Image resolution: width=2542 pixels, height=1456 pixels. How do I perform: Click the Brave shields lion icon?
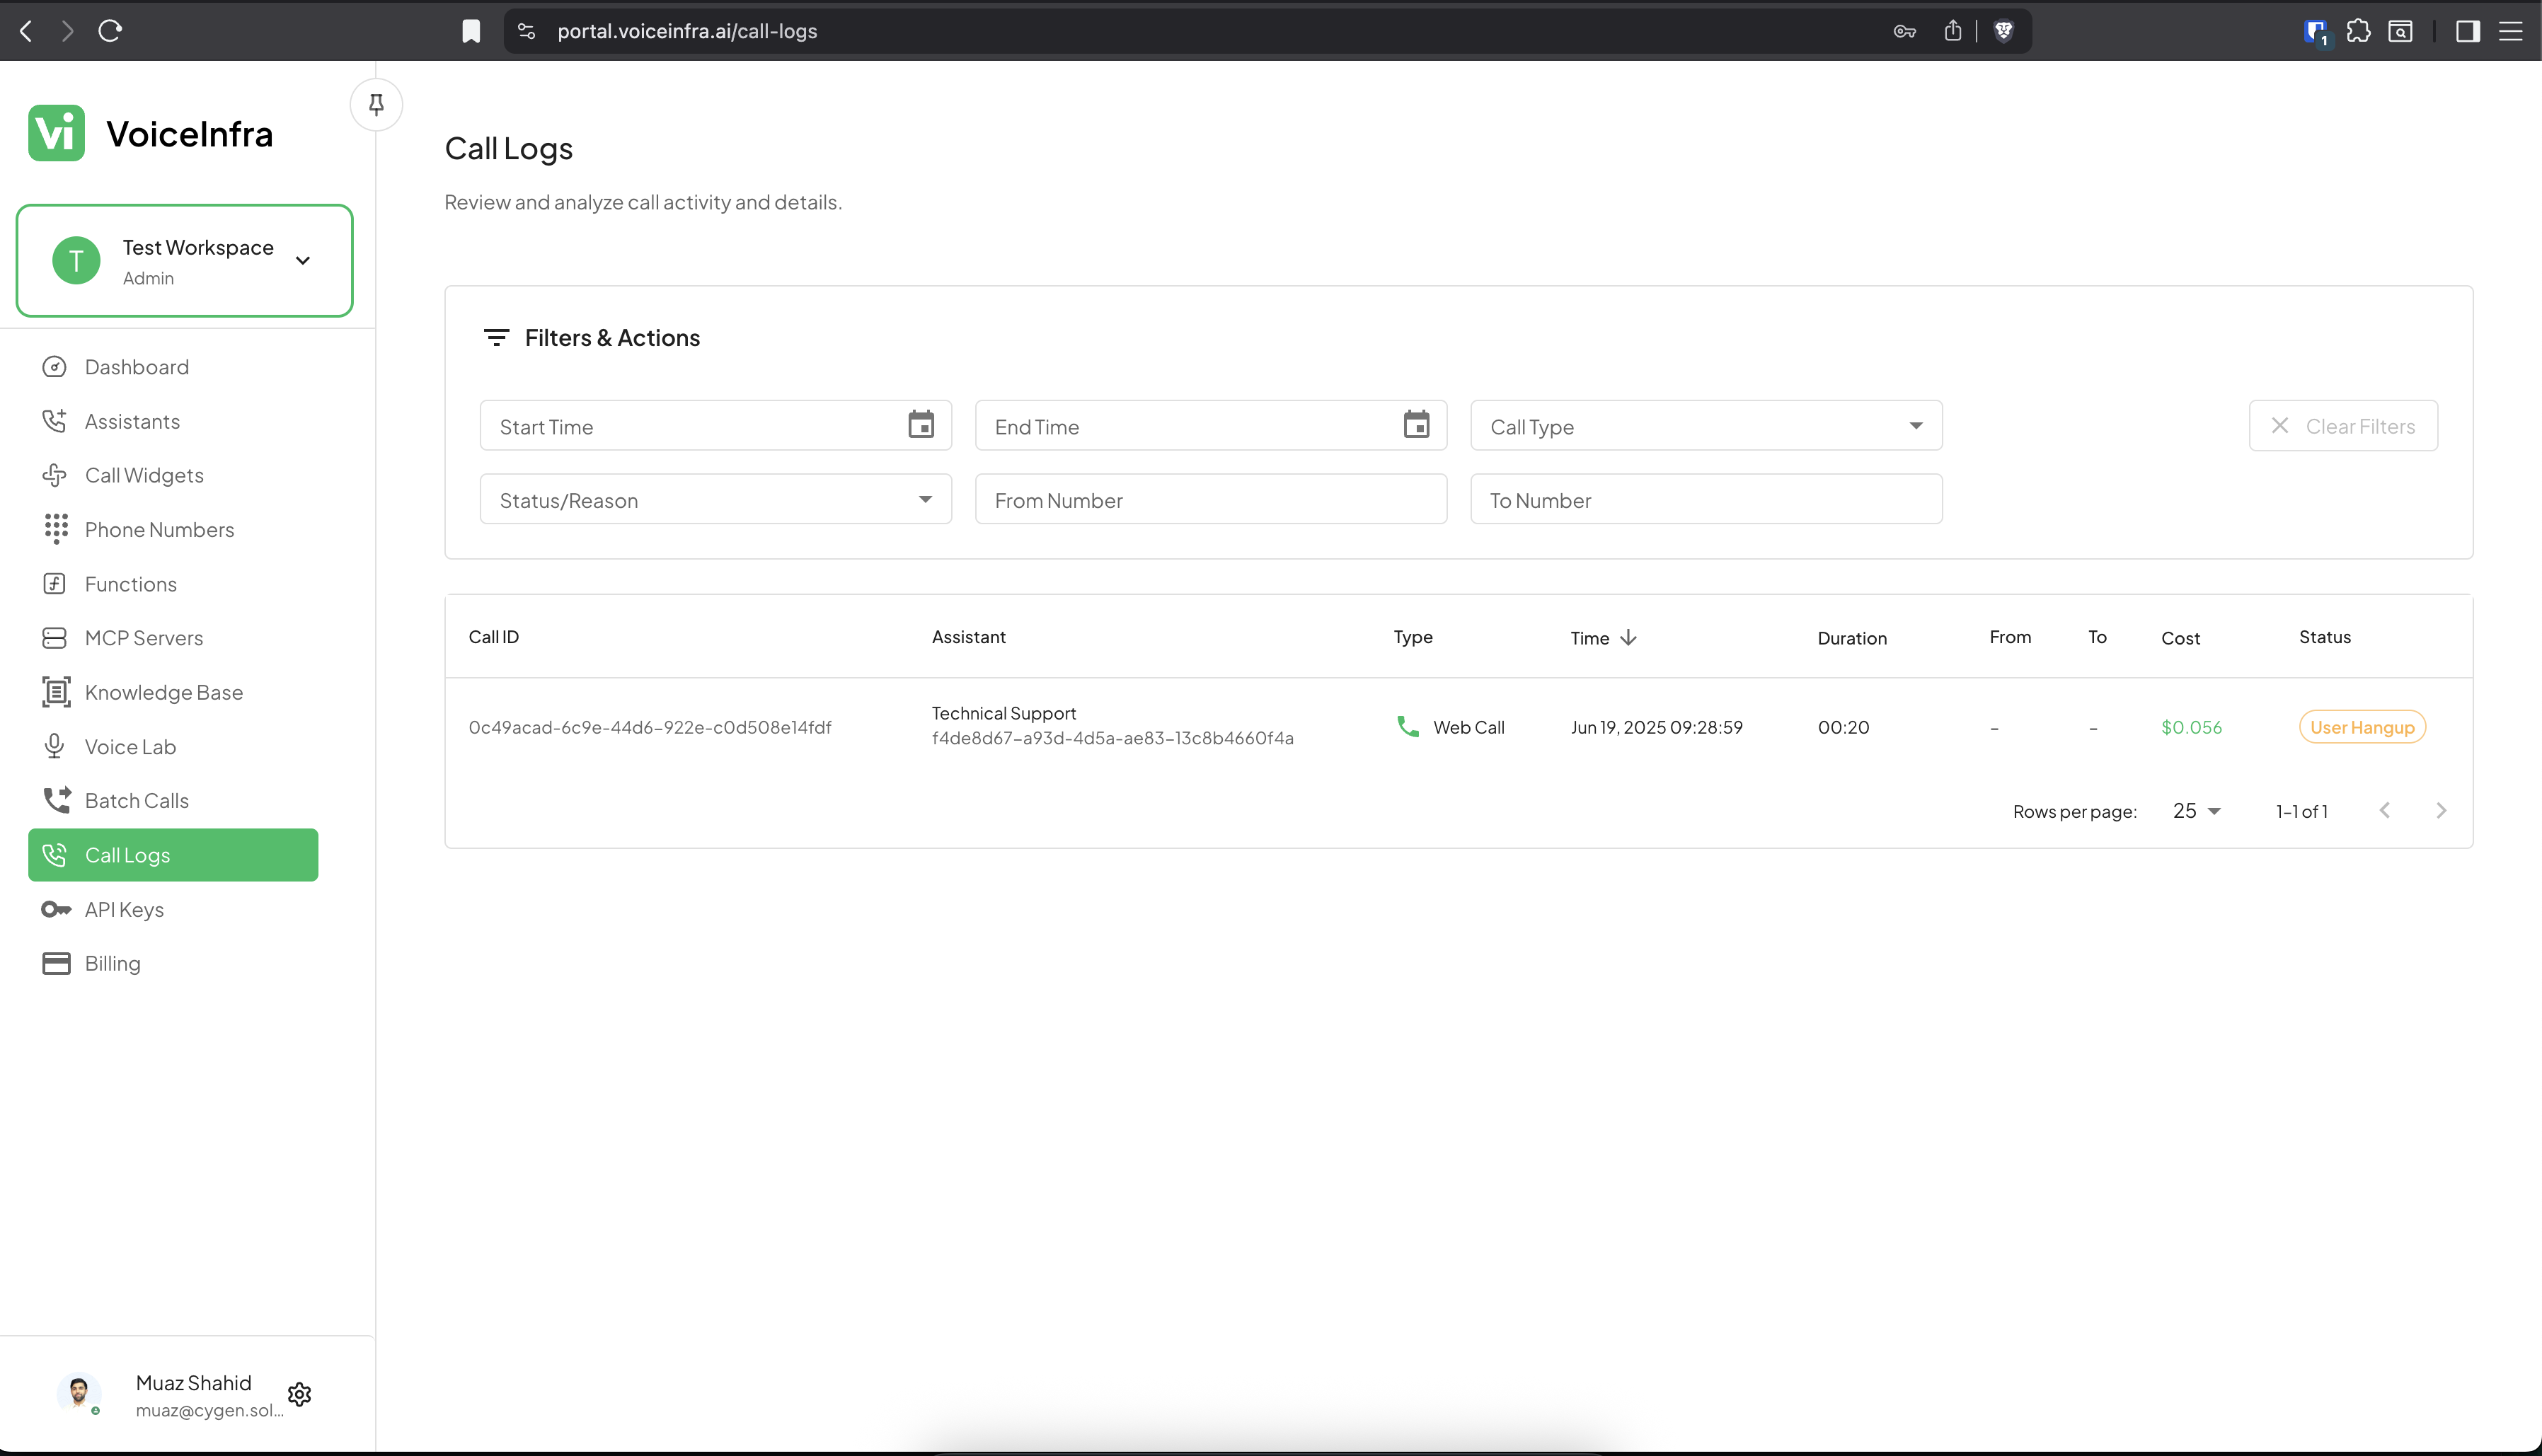click(2003, 31)
